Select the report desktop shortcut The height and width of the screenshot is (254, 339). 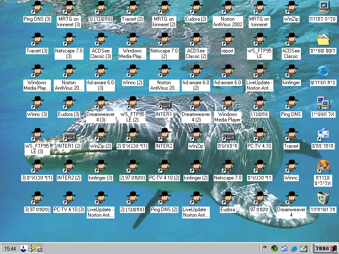tap(228, 43)
